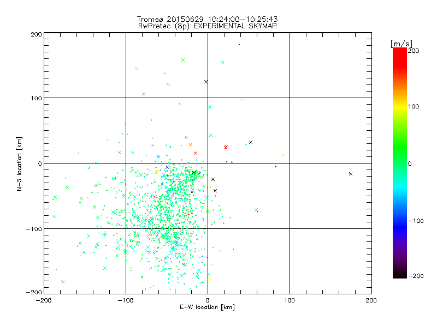
Task: Click the E-W location [km] axis label
Action: (207, 307)
